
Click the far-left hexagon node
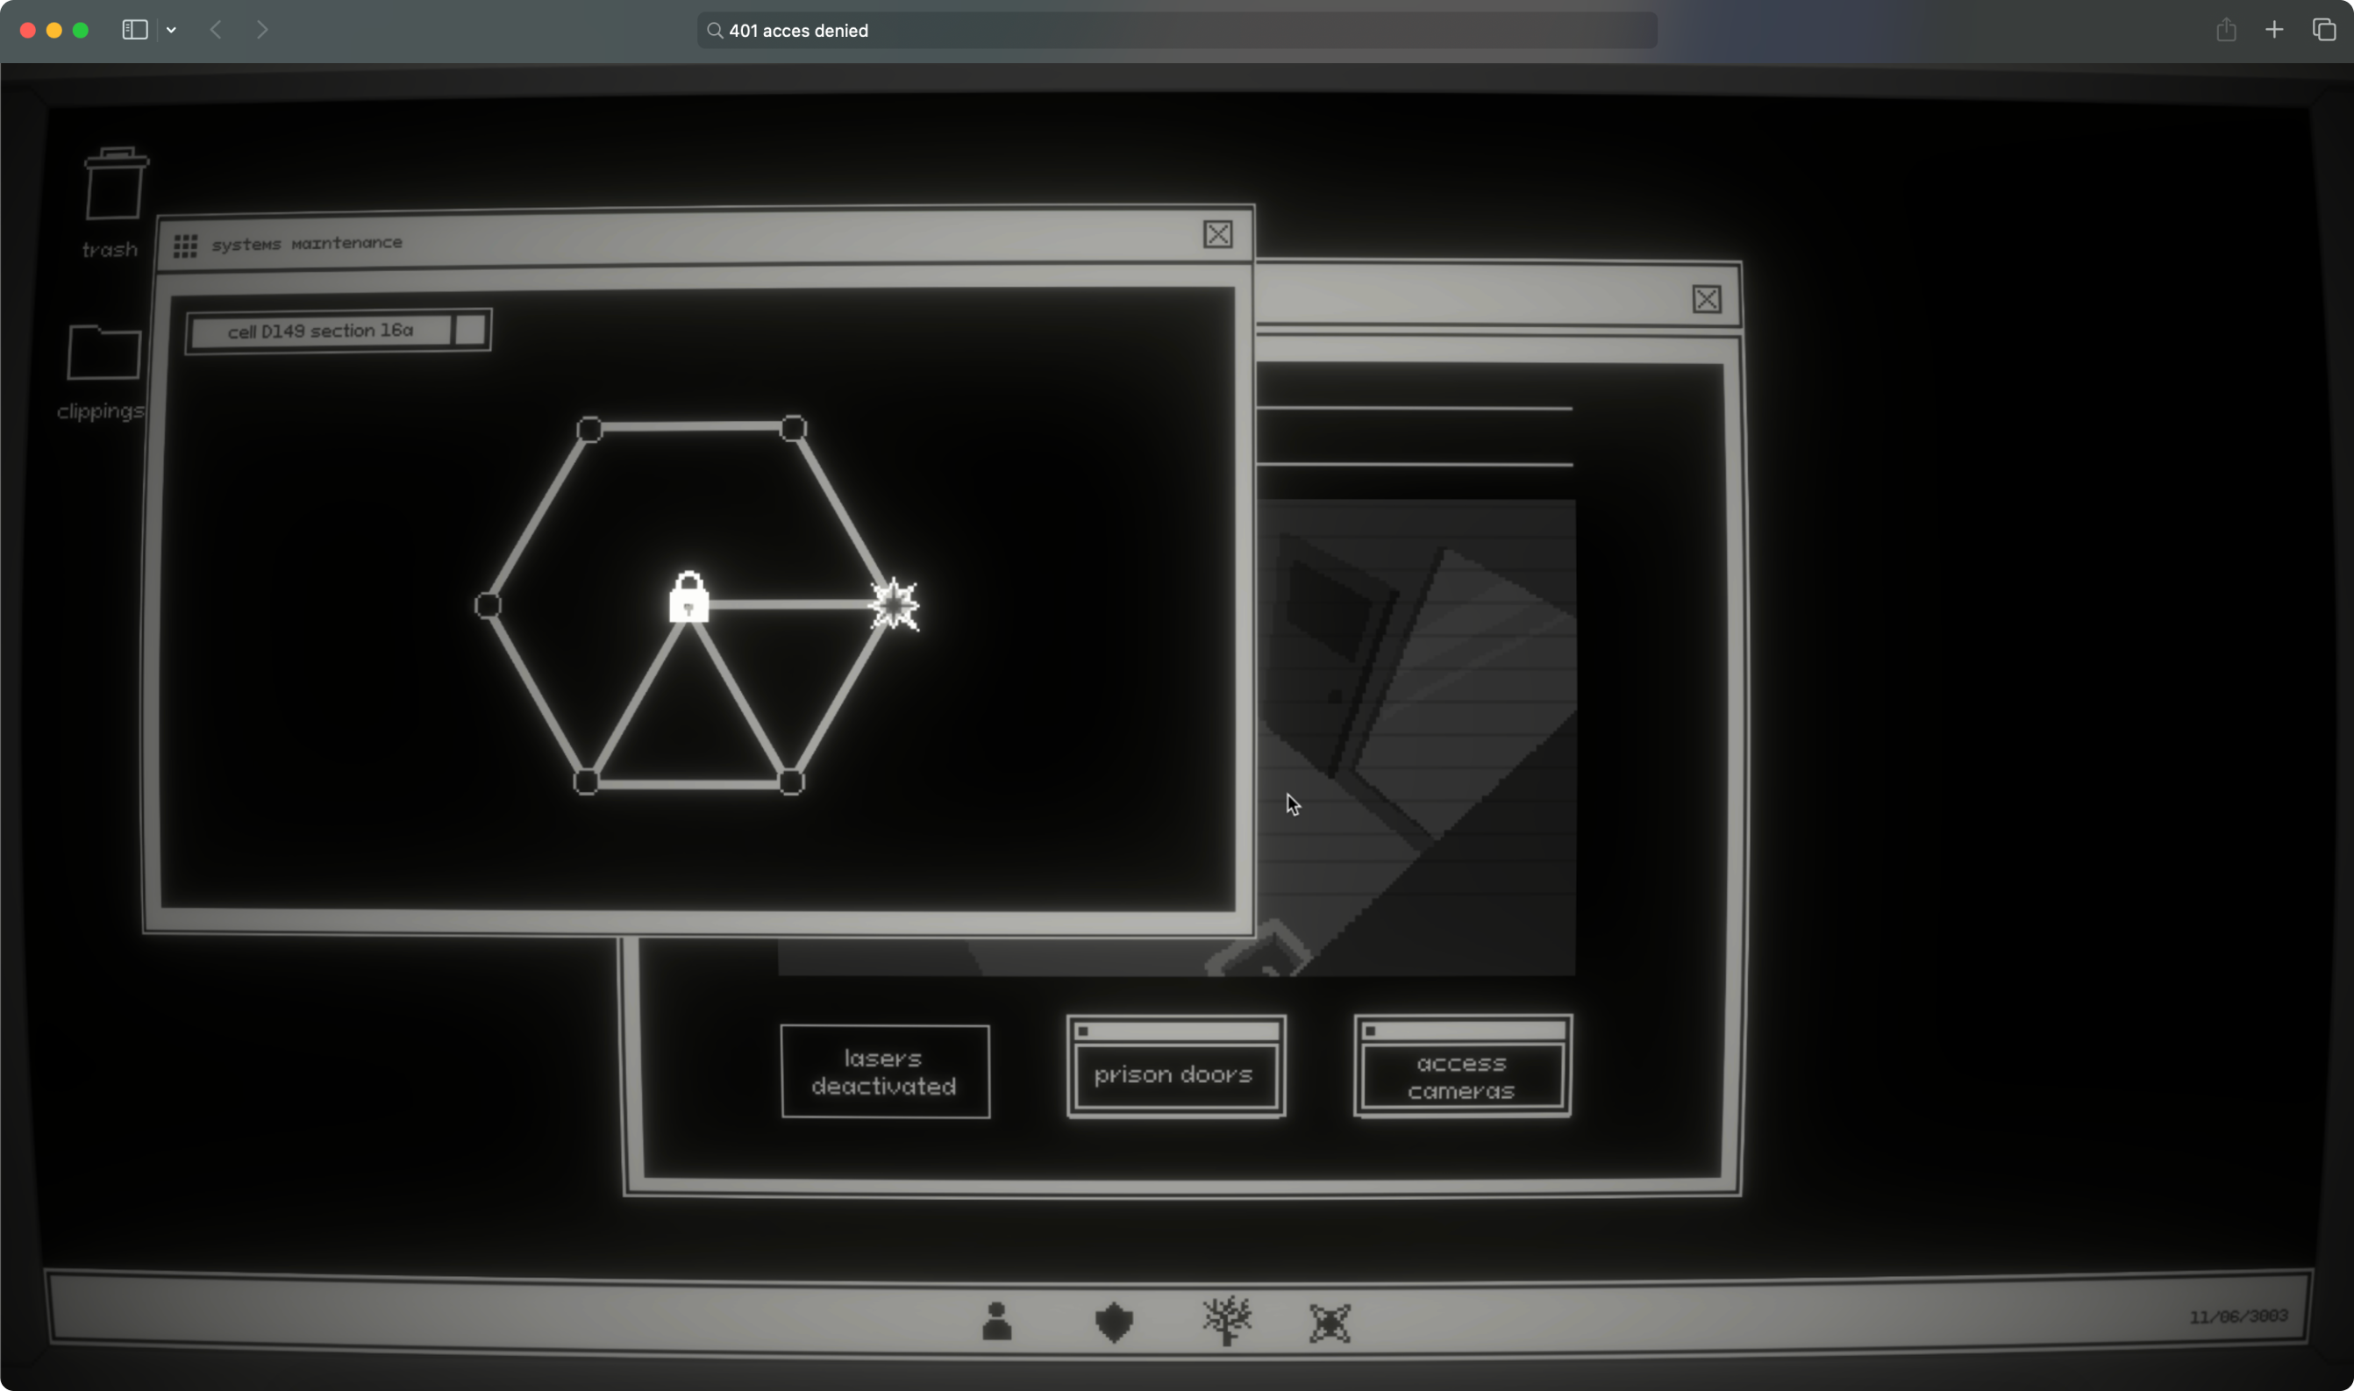[x=488, y=605]
